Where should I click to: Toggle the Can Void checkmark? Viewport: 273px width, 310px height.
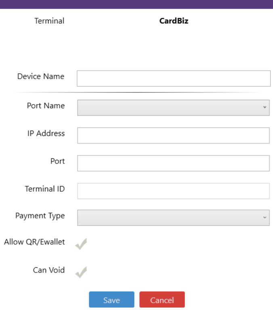81,272
